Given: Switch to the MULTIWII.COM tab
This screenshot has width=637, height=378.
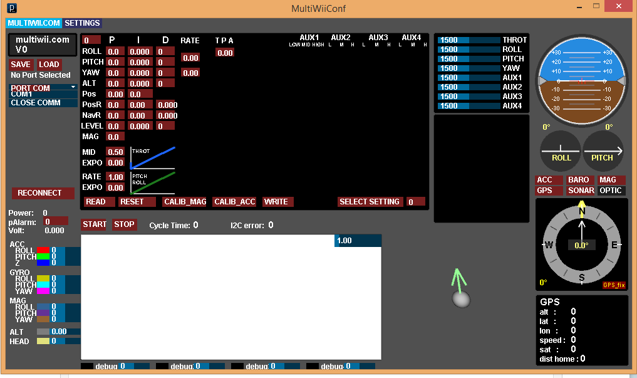Looking at the screenshot, I should (x=33, y=23).
